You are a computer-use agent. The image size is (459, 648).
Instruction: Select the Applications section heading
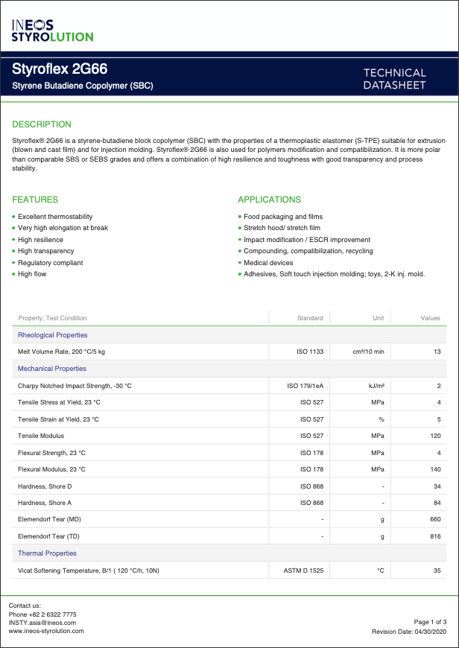point(269,200)
